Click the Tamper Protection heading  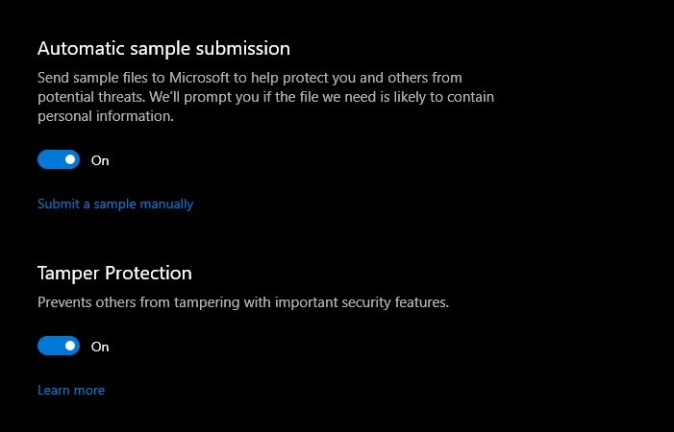click(x=114, y=273)
